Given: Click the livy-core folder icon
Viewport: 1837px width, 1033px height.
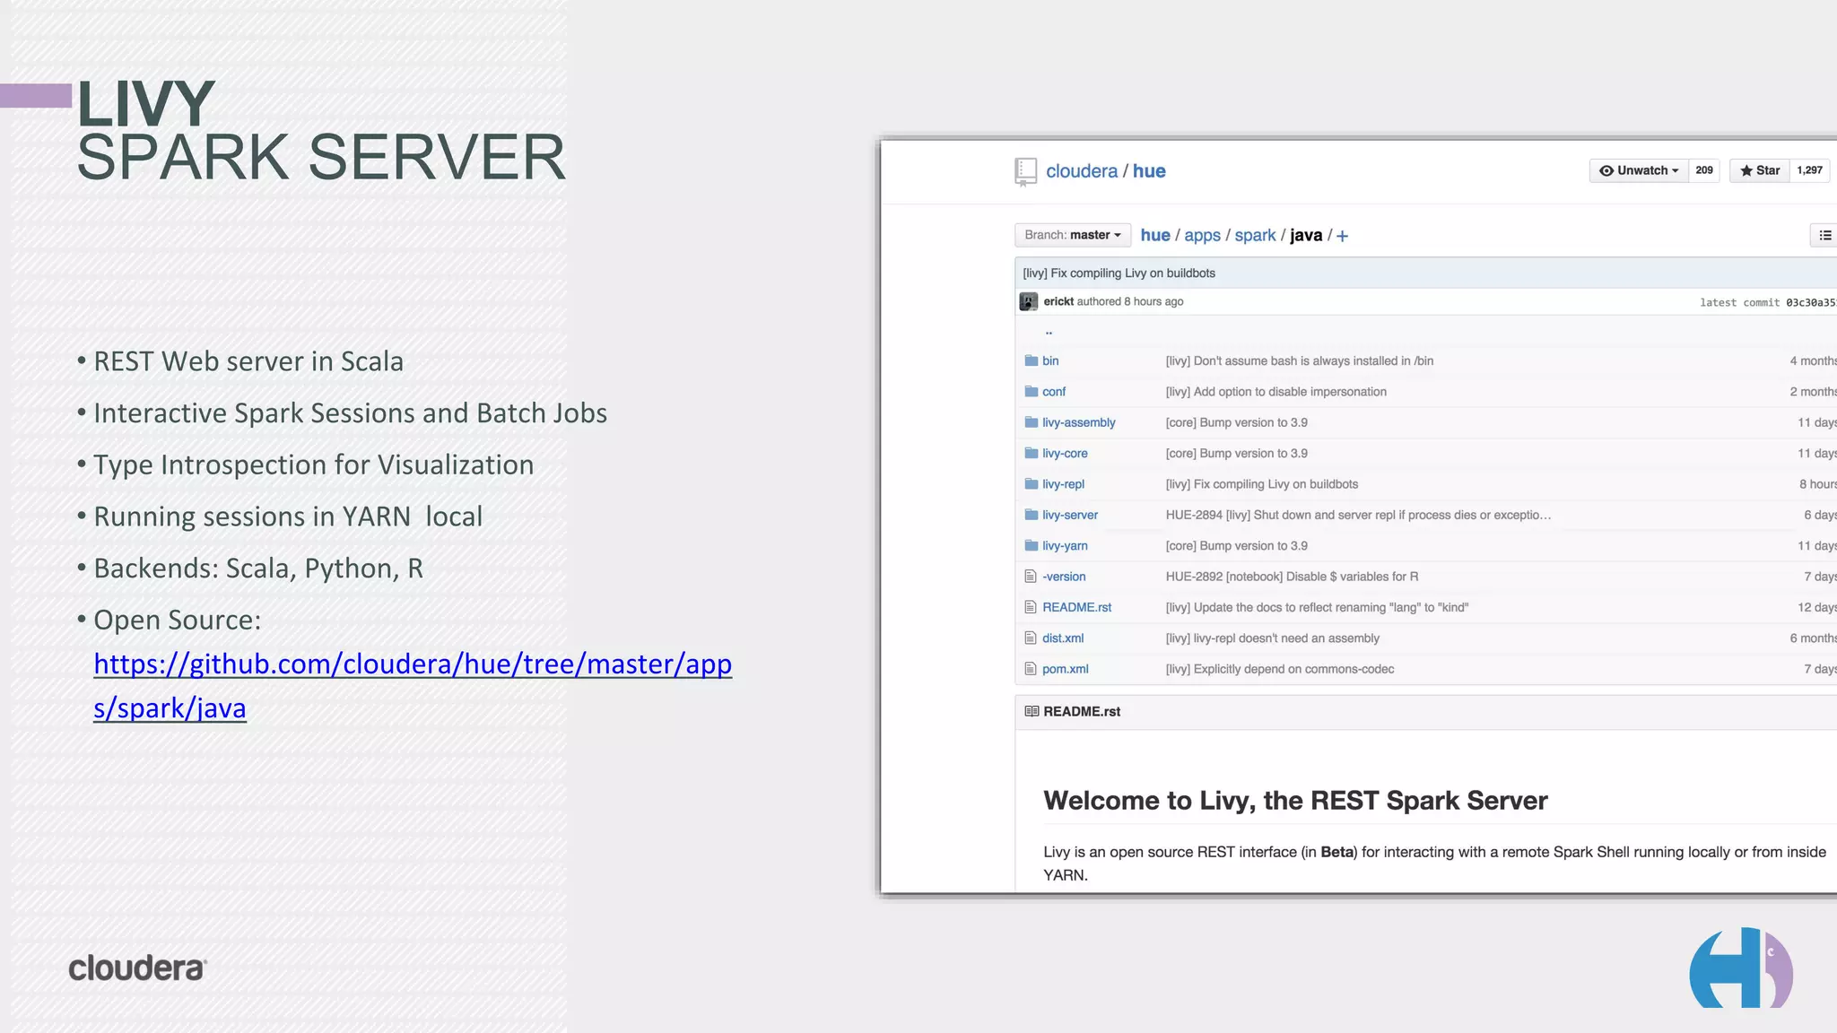Looking at the screenshot, I should (x=1031, y=453).
